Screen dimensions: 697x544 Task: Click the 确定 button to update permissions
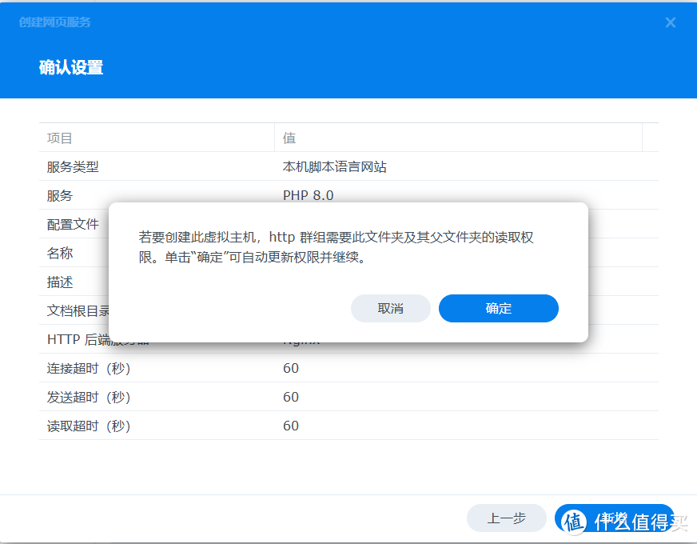[x=498, y=308]
